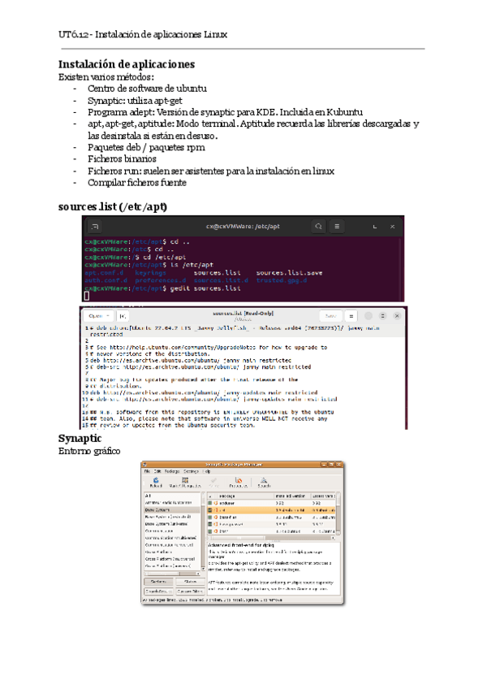Open the Synaptic Edit menu
Image resolution: width=487 pixels, height=689 pixels.
point(157,471)
